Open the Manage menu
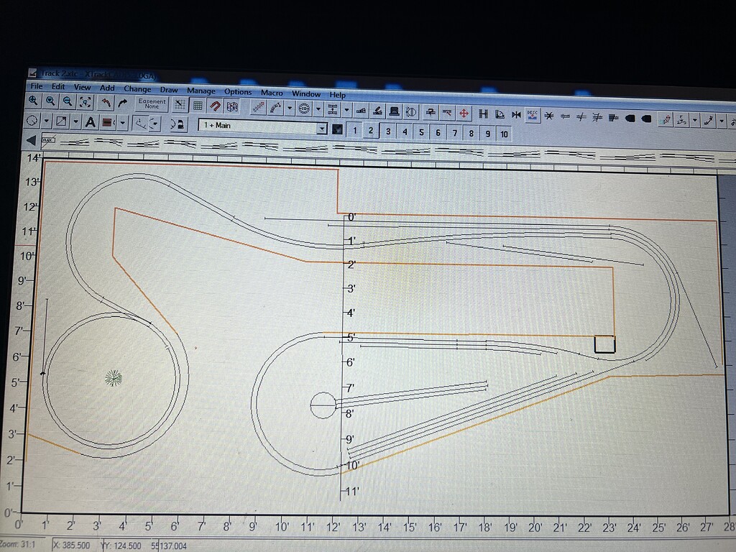 [x=200, y=91]
